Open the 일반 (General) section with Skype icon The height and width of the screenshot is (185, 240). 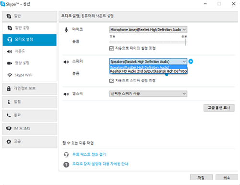(x=30, y=16)
